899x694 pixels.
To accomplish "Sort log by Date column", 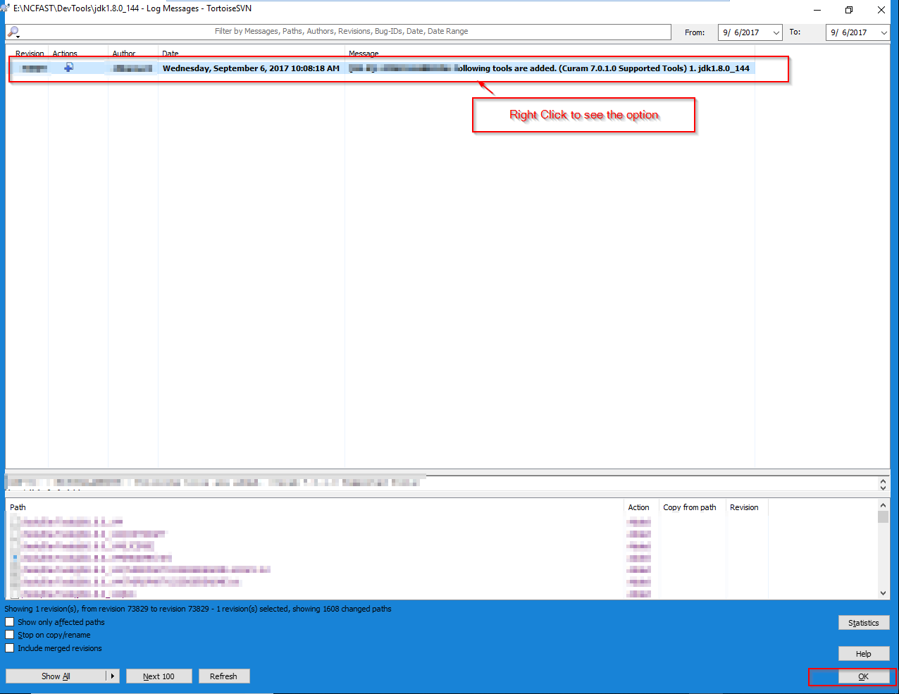I will click(170, 54).
